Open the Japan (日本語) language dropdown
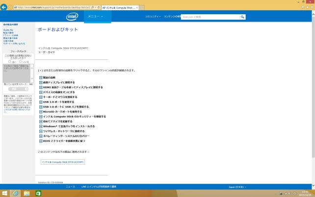The width and height of the screenshot is (315, 197). (237, 187)
